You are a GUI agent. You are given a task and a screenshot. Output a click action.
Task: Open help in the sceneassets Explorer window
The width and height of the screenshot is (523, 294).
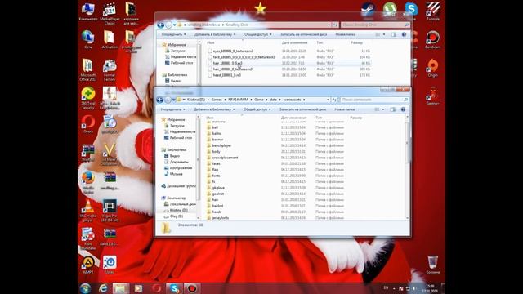click(x=403, y=109)
